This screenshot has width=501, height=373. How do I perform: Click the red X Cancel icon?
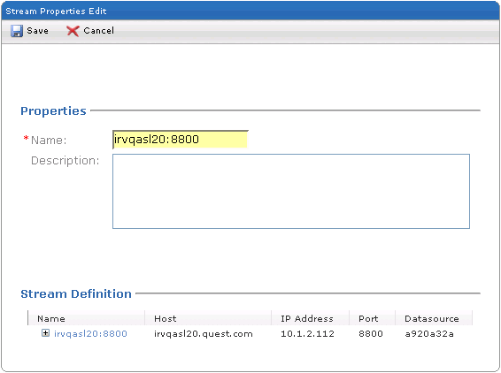click(73, 31)
